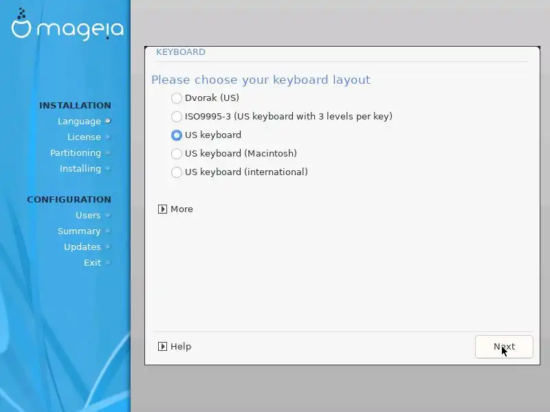The height and width of the screenshot is (412, 550).
Task: Select US keyboard (Macintosh) radio button
Action: 177,153
